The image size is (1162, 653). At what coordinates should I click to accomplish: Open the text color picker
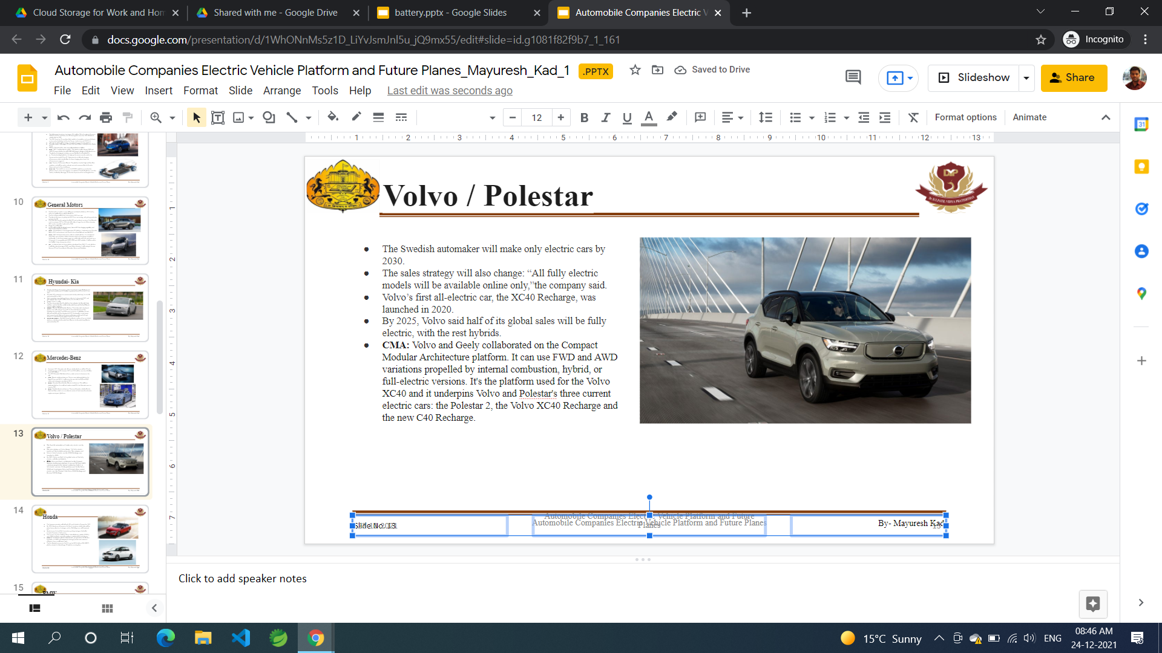649,117
